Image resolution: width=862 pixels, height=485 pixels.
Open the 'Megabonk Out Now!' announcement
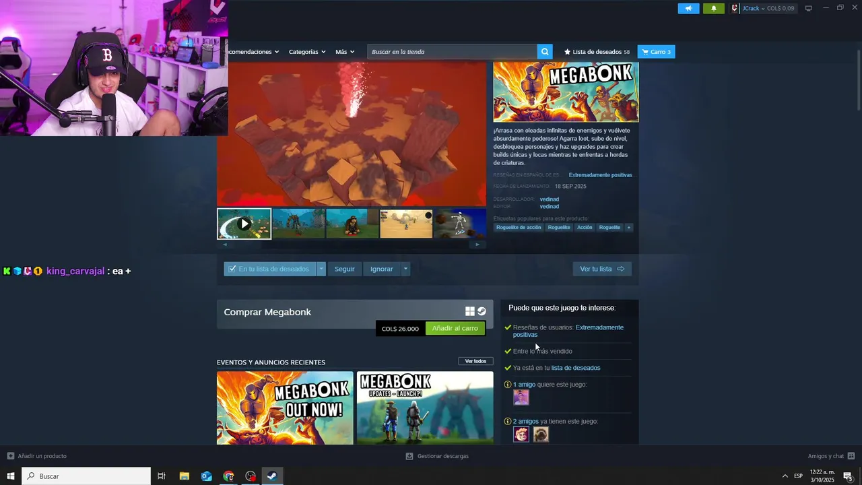tap(285, 408)
